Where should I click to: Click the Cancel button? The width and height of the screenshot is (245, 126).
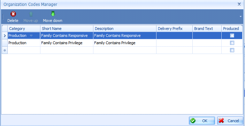click(230, 121)
